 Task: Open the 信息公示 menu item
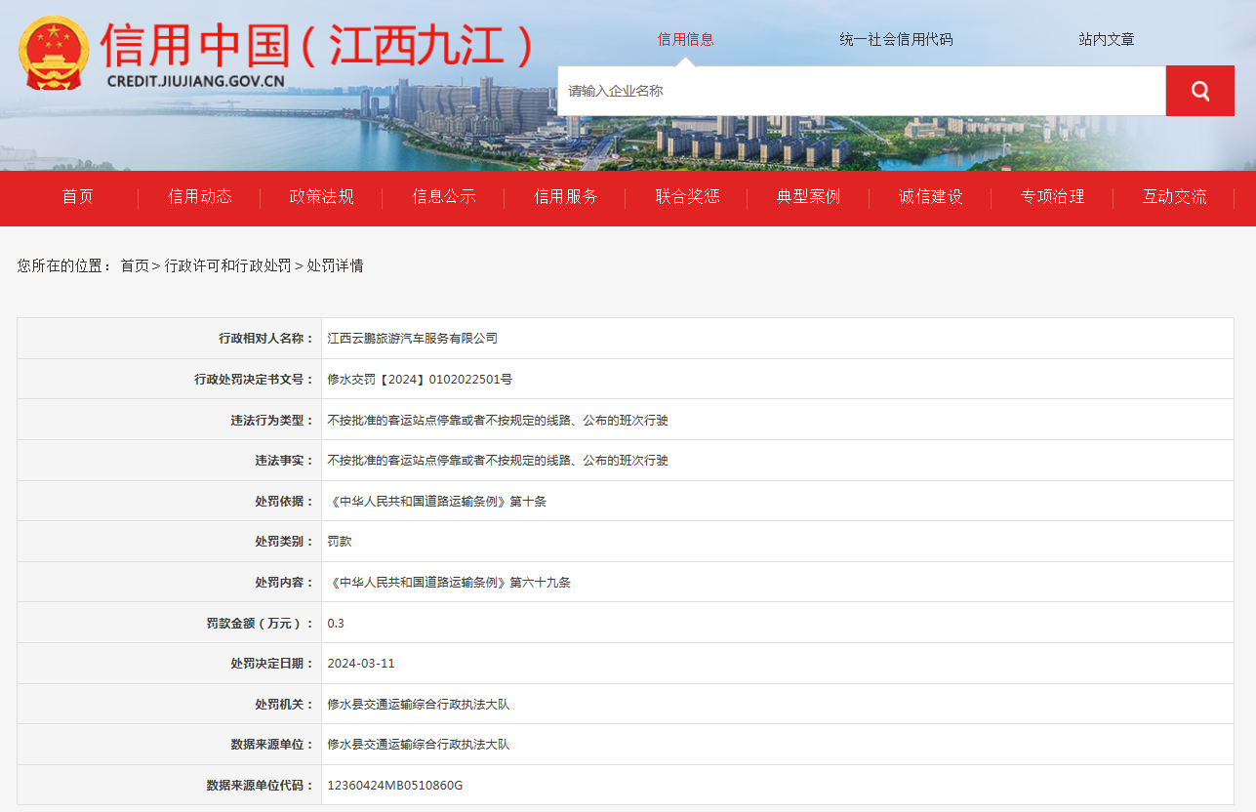444,197
